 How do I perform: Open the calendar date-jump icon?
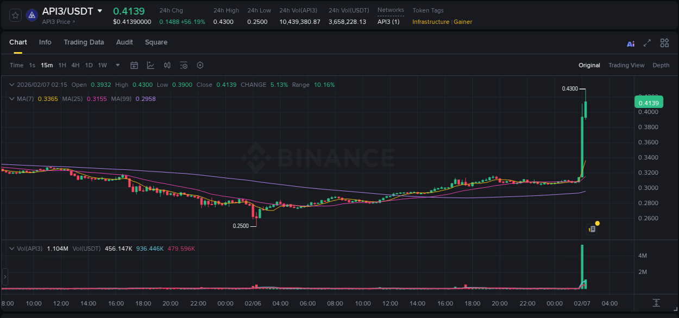[x=134, y=65]
